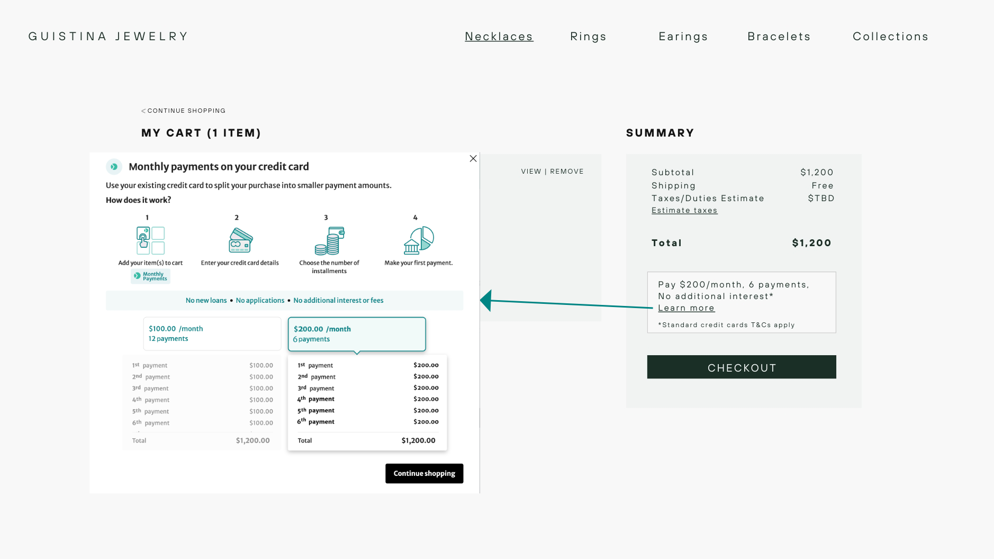The image size is (994, 559).
Task: Click the coins installments icon
Action: [x=330, y=241]
